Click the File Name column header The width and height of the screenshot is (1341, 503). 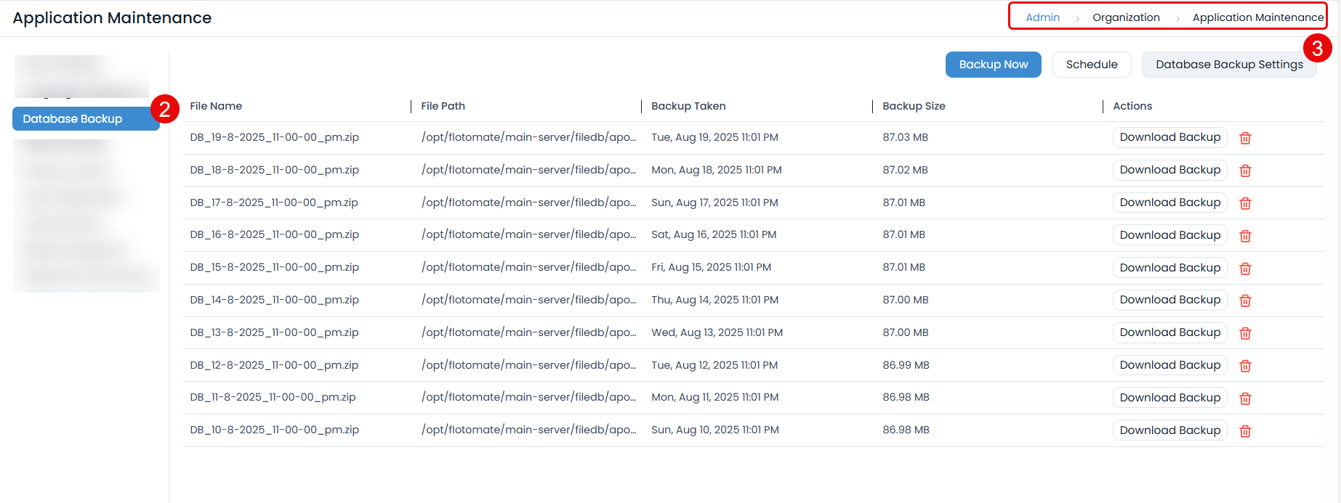coord(216,106)
